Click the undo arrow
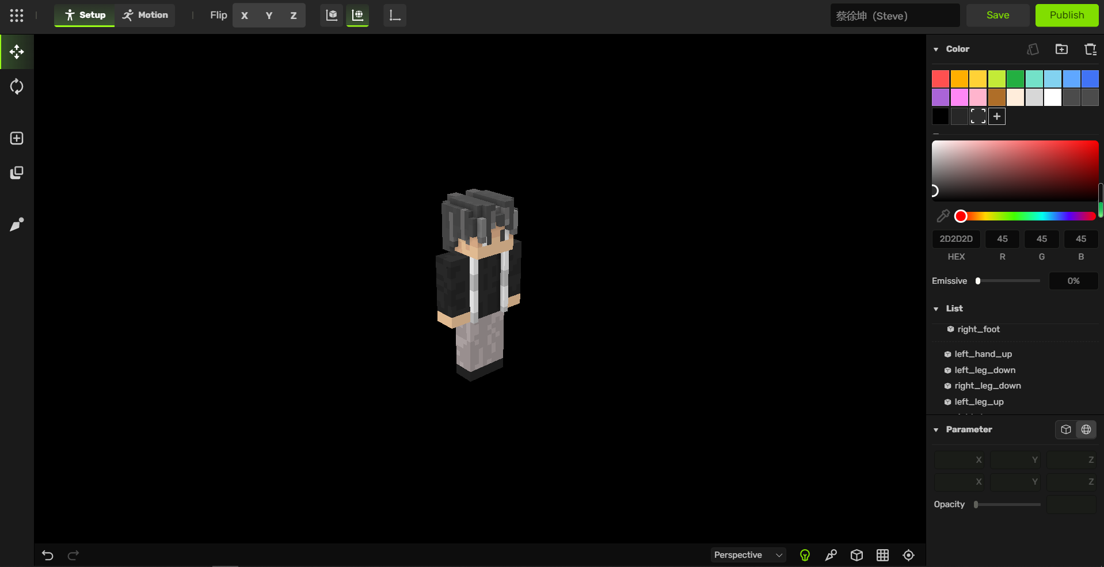 [x=48, y=555]
